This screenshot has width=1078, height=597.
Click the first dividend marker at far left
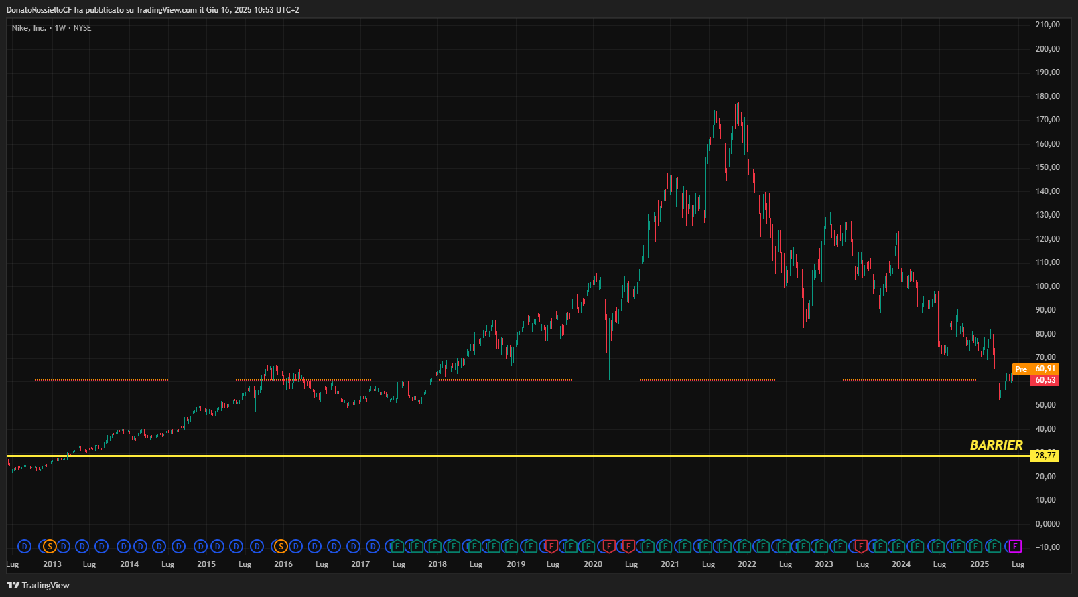point(25,547)
